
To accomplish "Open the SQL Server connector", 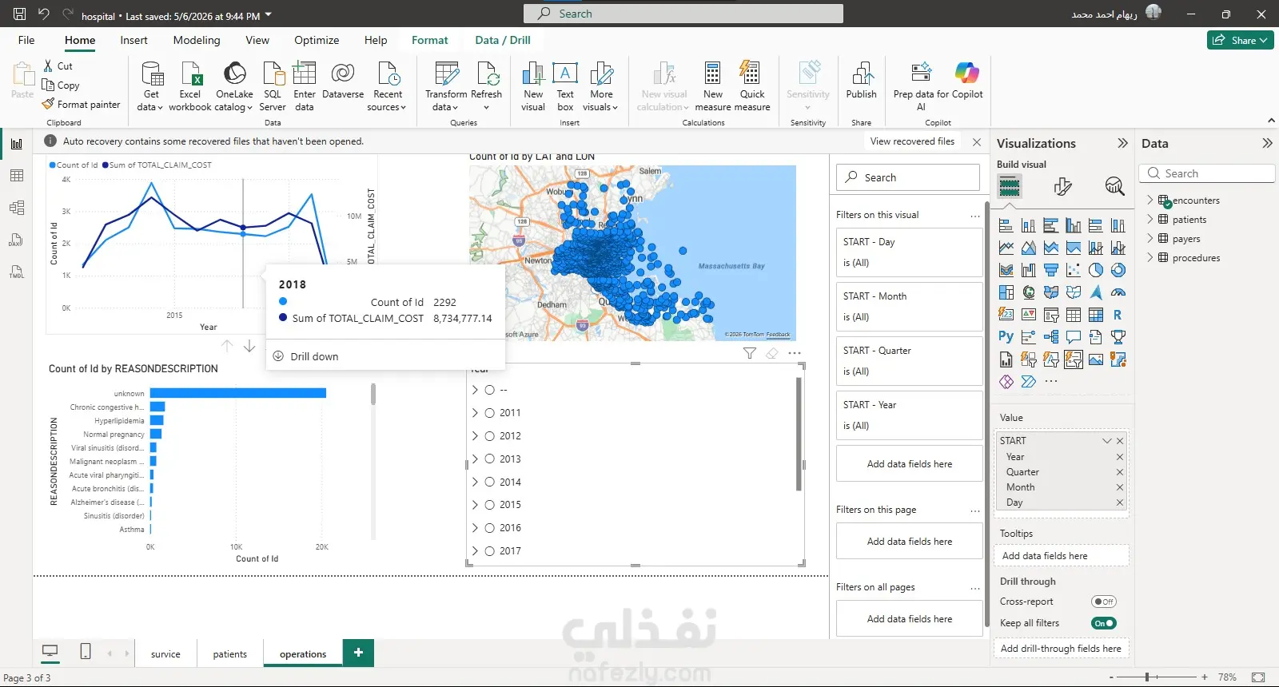I will click(x=273, y=86).
